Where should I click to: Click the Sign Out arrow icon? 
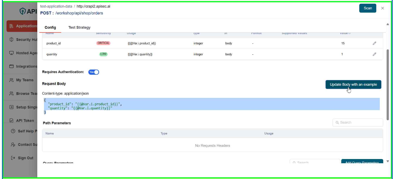point(13,158)
